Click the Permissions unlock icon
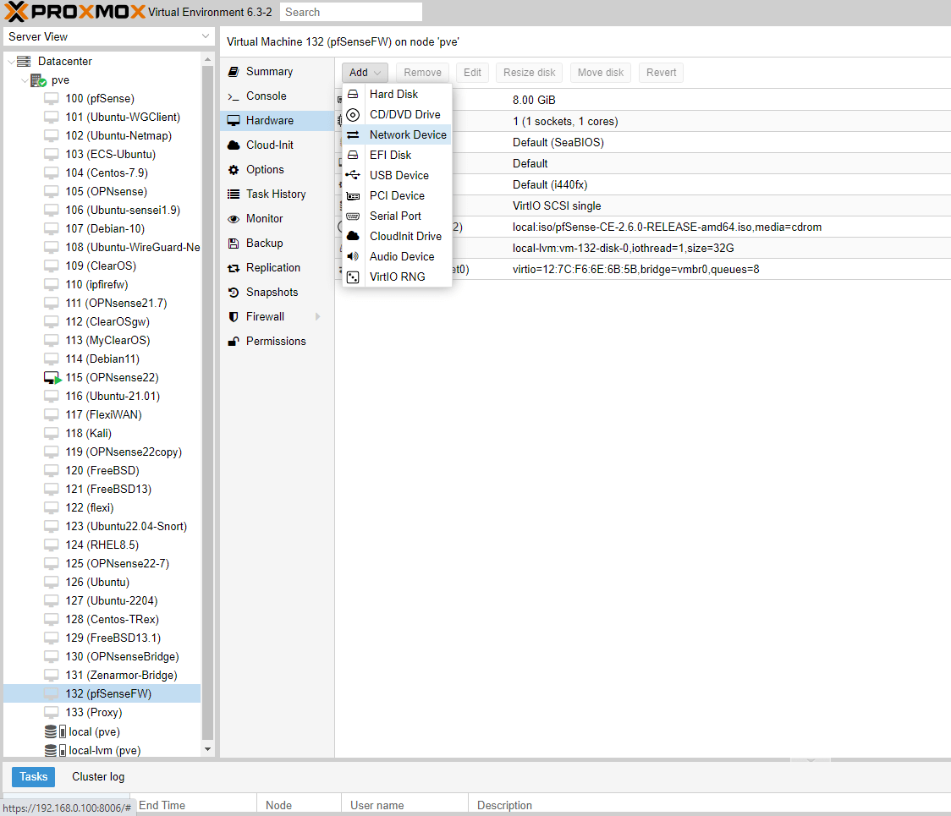Screen dimensions: 951x816 pos(234,342)
